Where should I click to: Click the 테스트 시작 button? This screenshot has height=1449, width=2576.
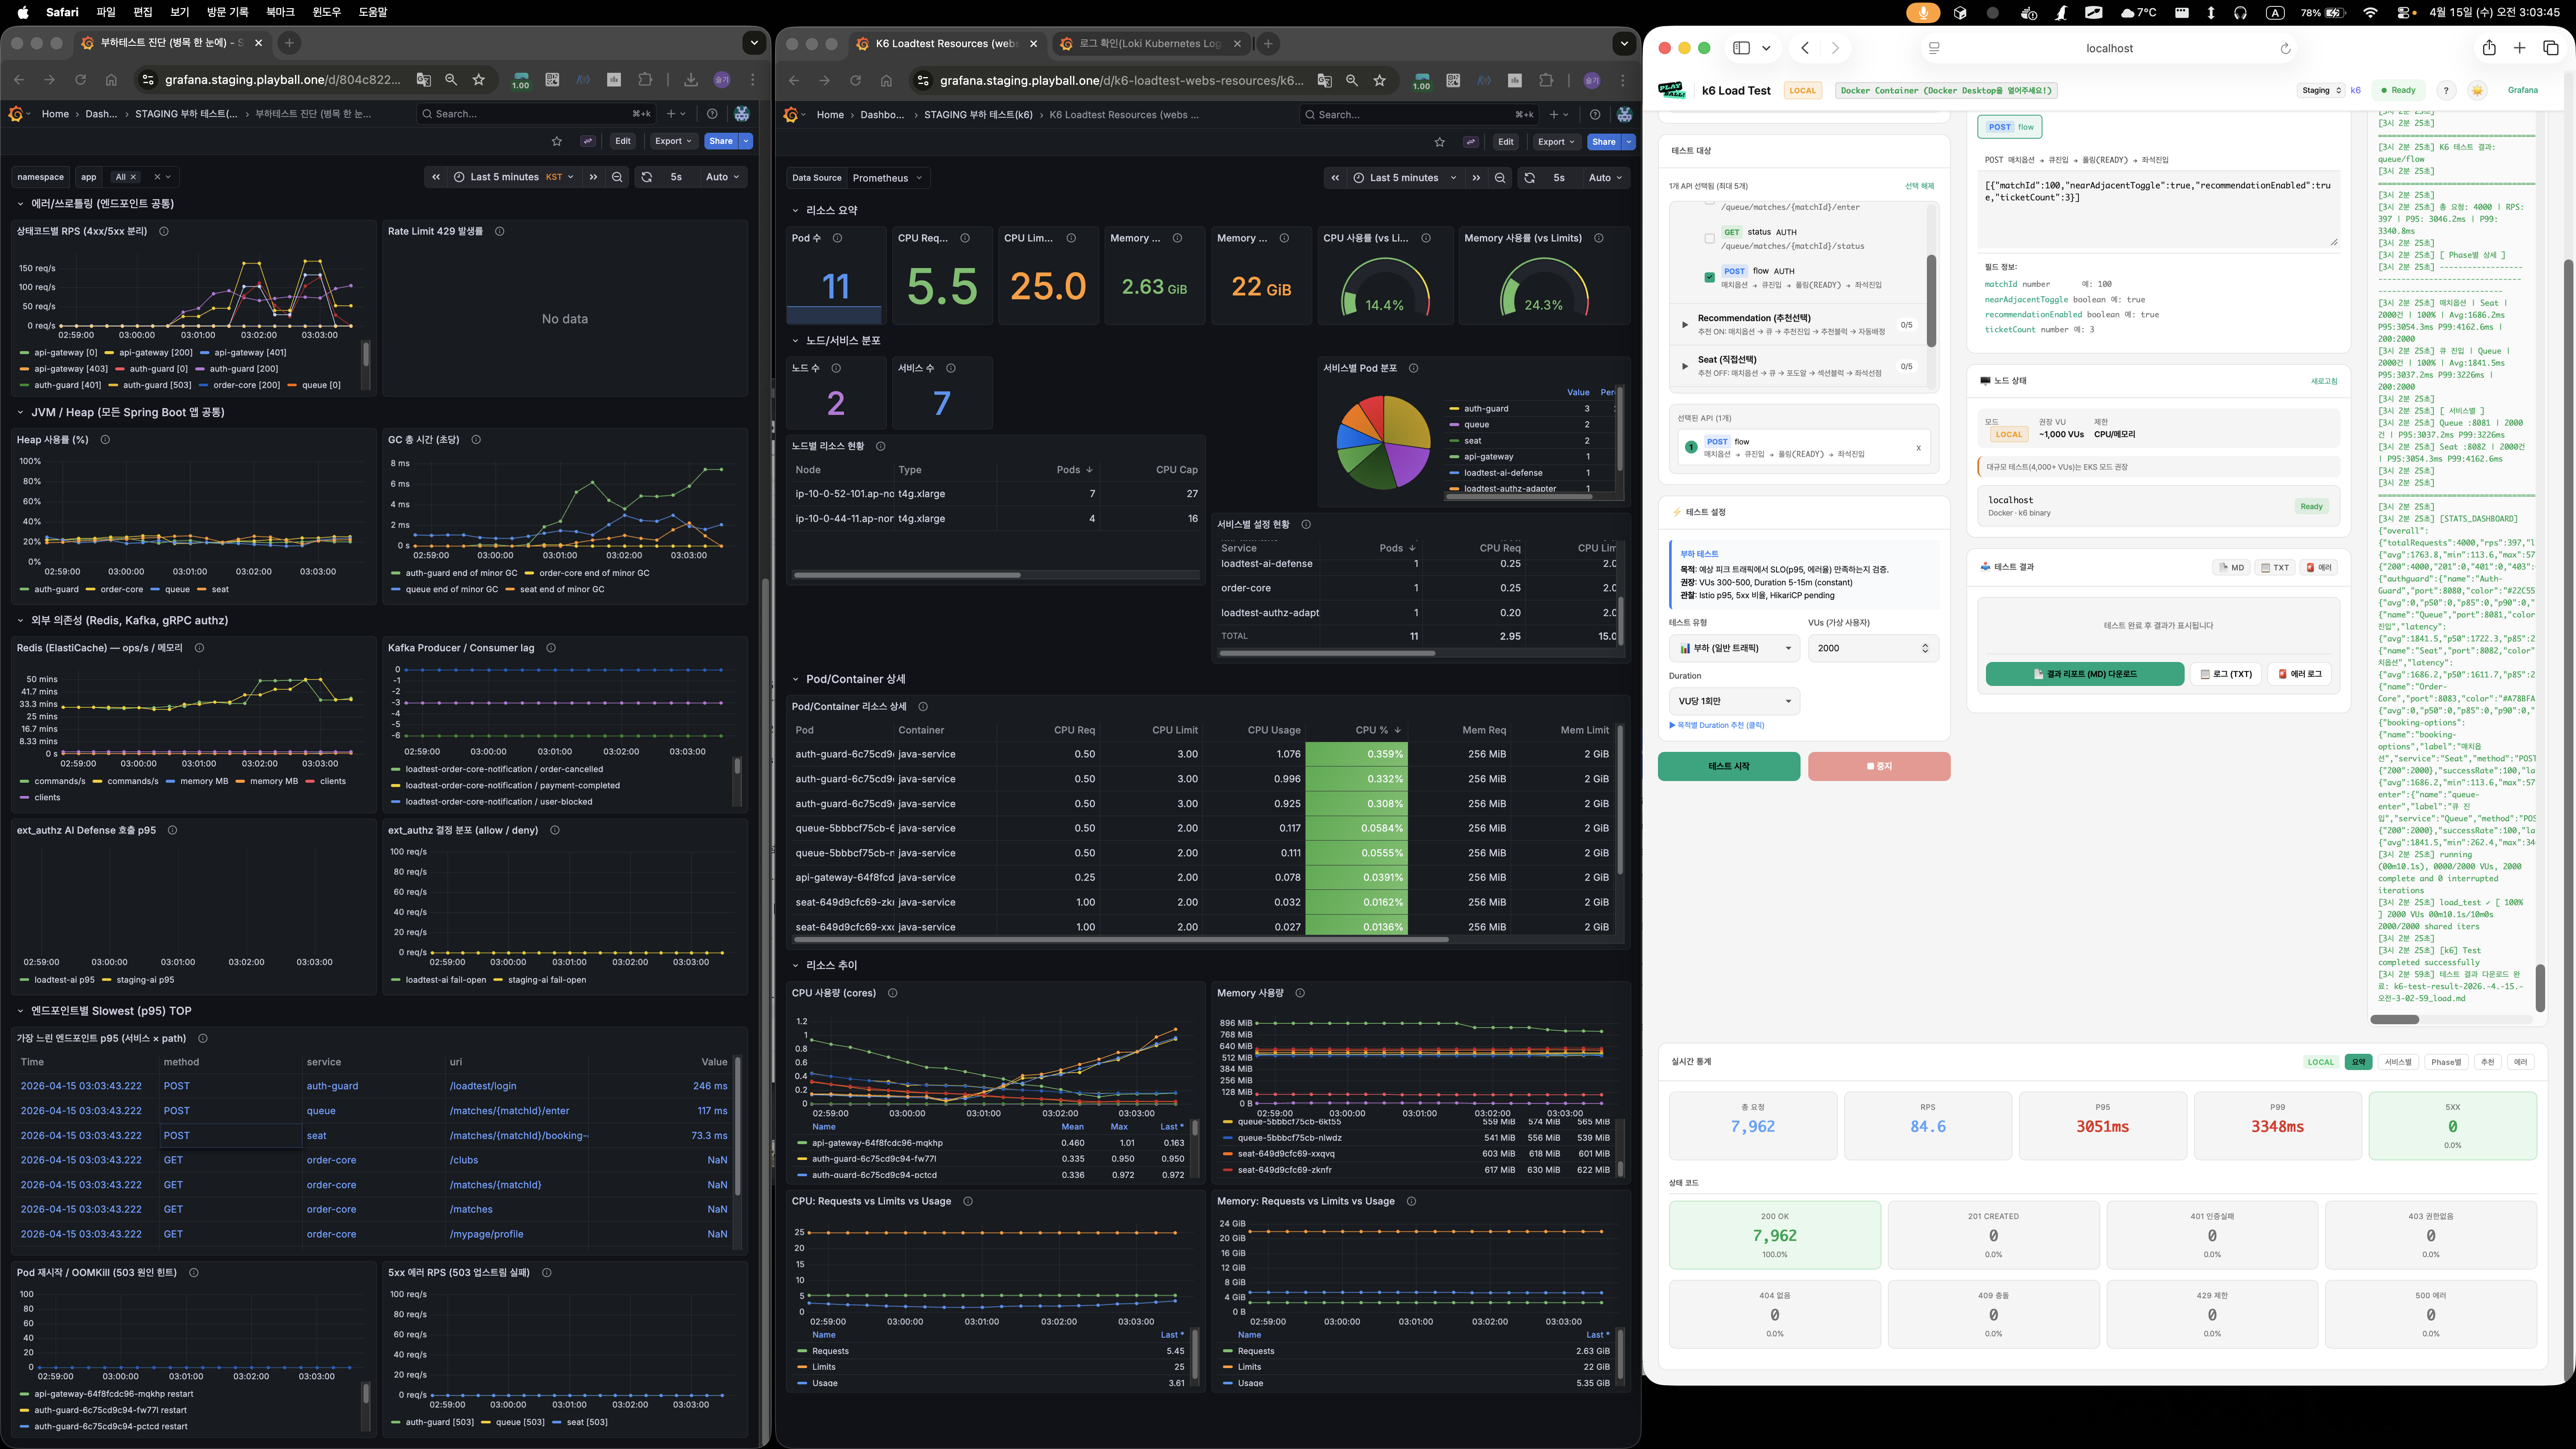(1728, 766)
